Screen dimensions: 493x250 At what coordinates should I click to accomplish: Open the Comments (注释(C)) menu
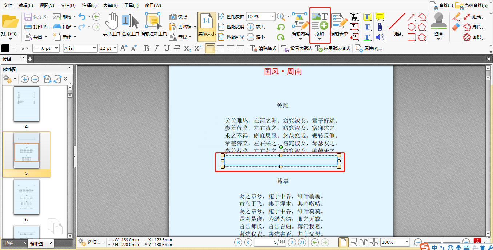click(89, 5)
